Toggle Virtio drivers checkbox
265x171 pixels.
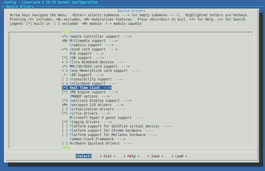[65, 113]
